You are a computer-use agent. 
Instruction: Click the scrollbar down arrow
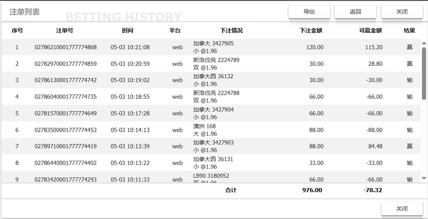[x=424, y=178]
